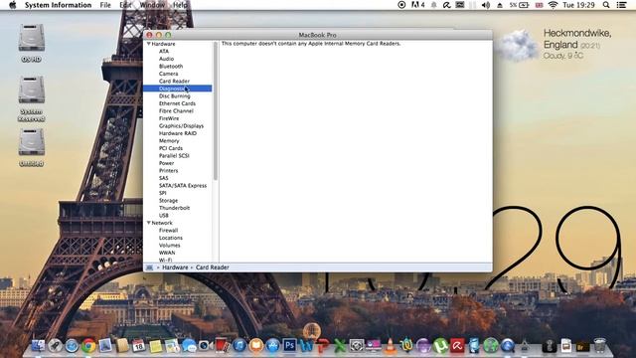636x358 pixels.
Task: Open Adobe Bridge icon in Dock
Action: [583, 346]
